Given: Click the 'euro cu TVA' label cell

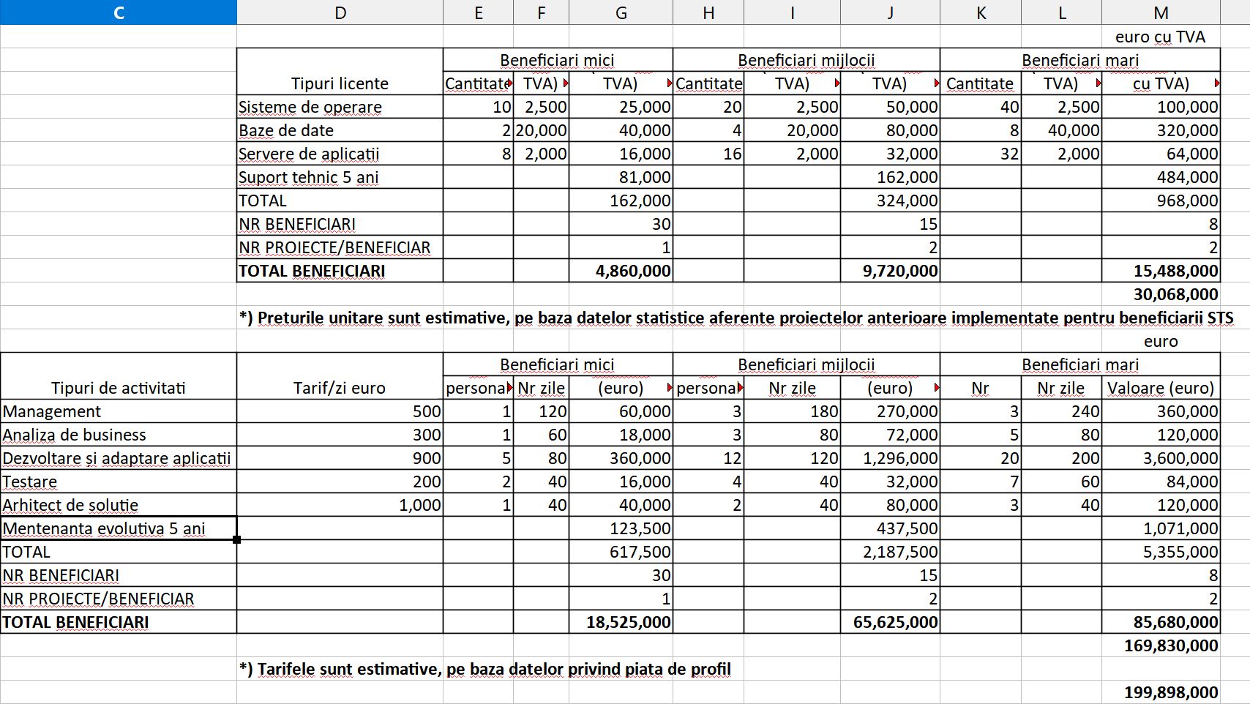Looking at the screenshot, I should click(1161, 37).
